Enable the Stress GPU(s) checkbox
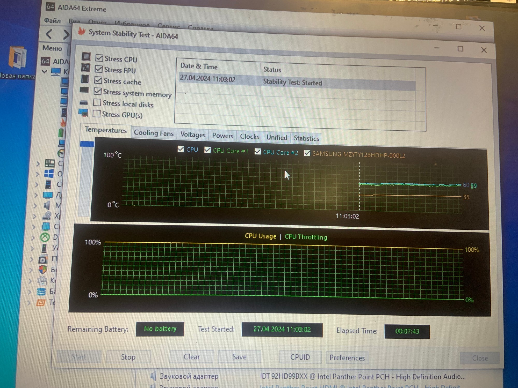The width and height of the screenshot is (518, 388). 97,114
